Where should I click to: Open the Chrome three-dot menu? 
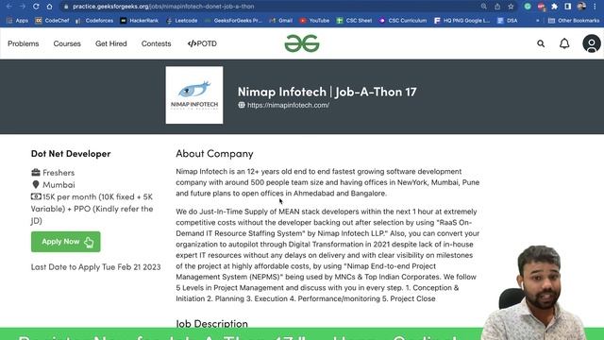[x=595, y=7]
